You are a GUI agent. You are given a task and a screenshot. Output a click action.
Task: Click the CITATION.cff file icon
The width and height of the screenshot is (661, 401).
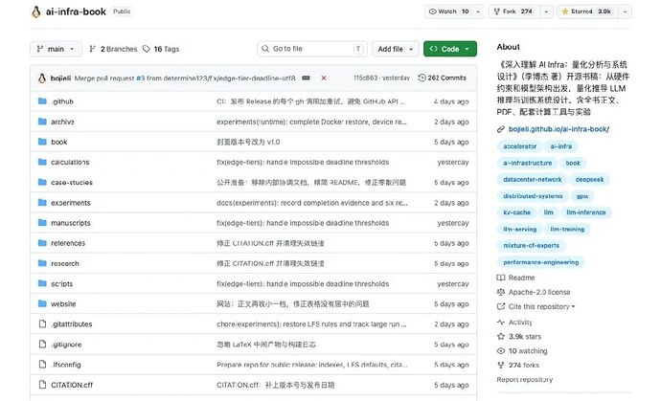[42, 385]
